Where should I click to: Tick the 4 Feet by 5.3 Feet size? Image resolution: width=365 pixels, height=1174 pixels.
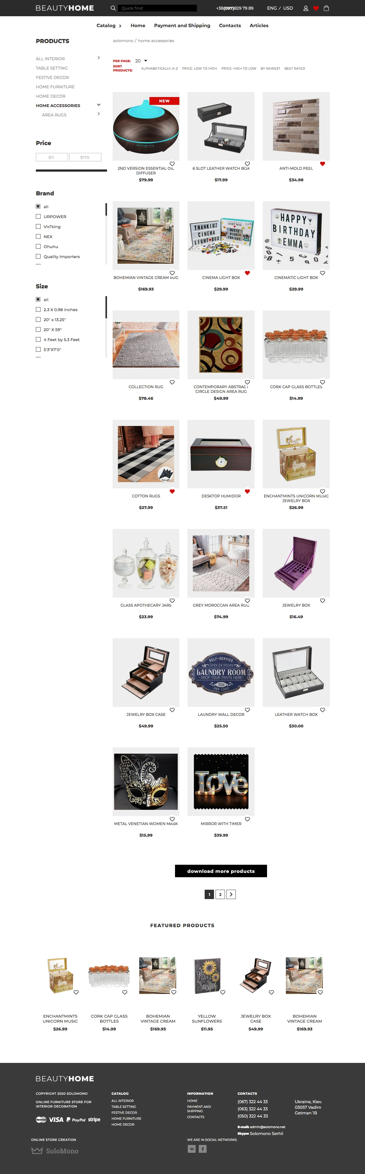[x=38, y=340]
